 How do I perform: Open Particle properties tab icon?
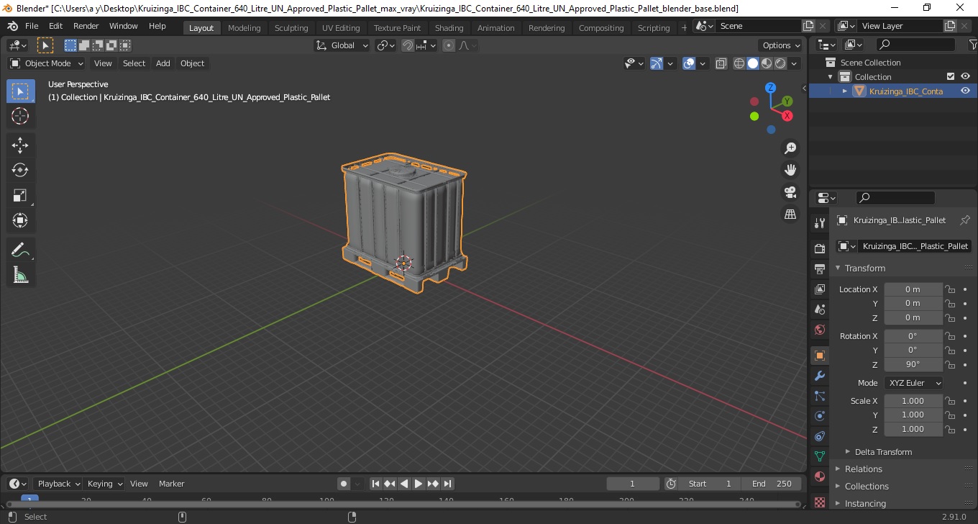(820, 396)
